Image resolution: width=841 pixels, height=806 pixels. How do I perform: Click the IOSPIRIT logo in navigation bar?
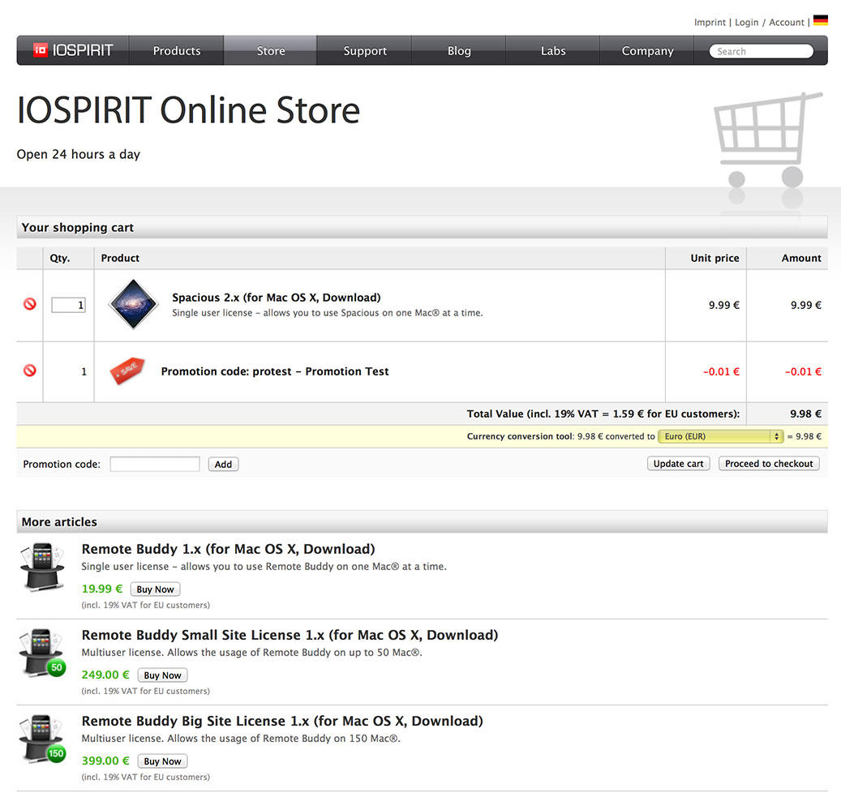(73, 50)
